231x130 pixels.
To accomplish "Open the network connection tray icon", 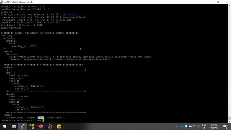I will click(195, 126).
